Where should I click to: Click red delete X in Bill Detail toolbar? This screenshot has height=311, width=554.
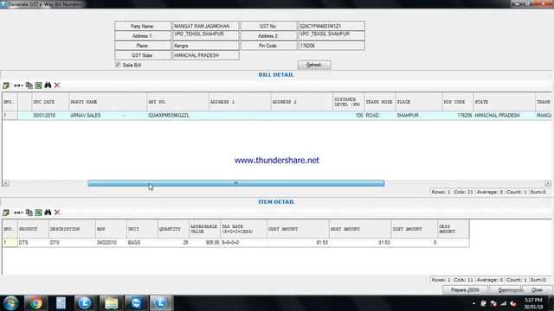coord(57,86)
